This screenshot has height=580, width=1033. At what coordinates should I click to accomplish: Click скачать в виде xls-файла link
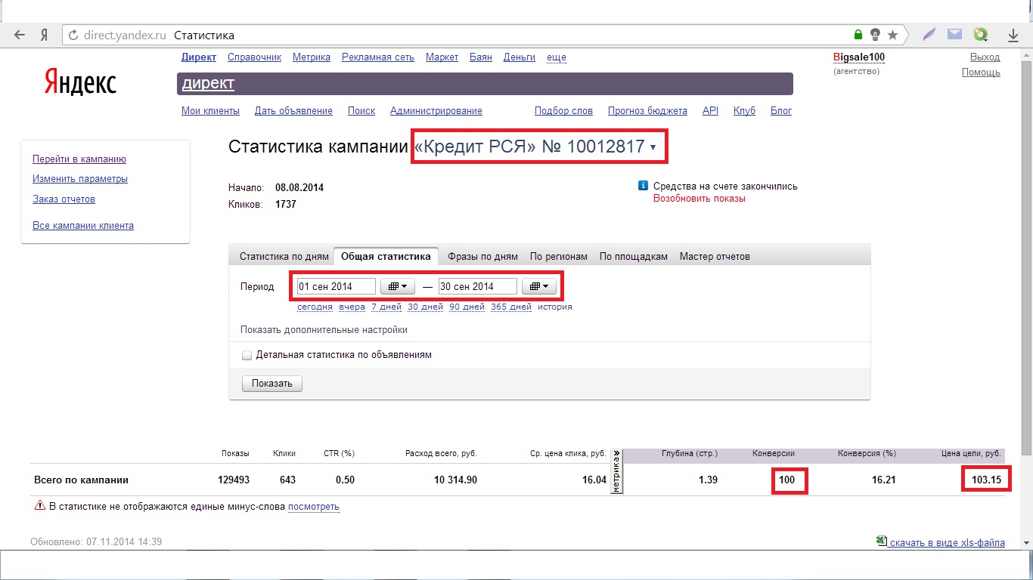[948, 542]
